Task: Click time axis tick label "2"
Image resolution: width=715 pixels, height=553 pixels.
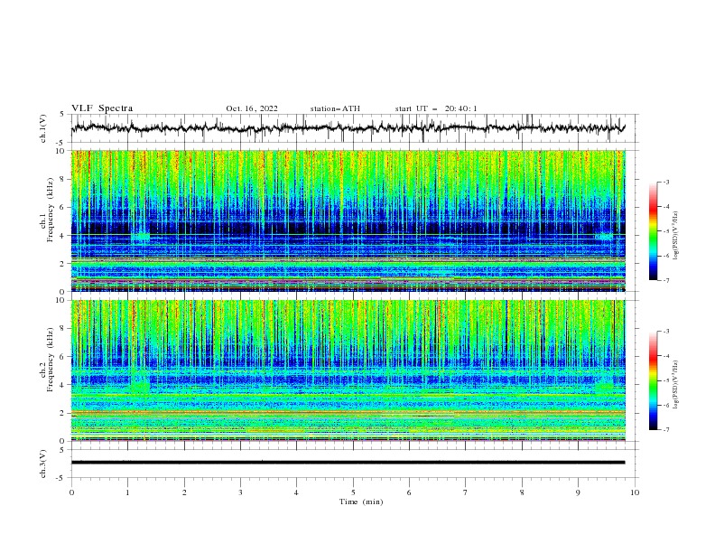Action: (184, 492)
